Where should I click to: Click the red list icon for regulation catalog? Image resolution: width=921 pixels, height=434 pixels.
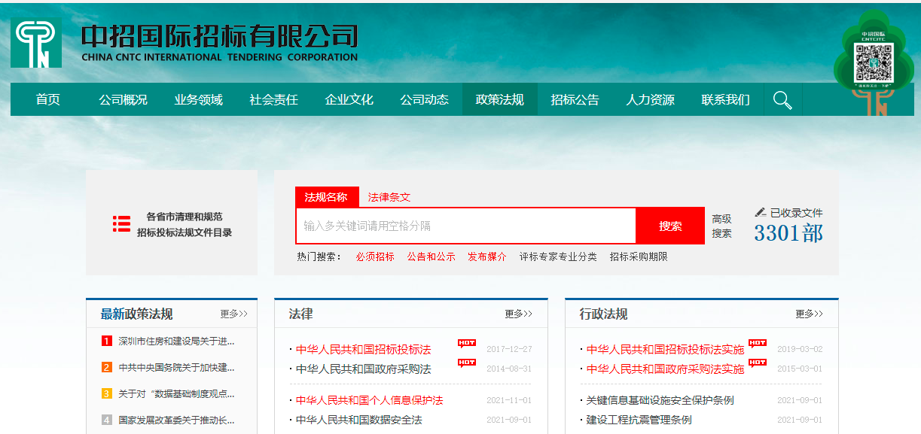(121, 223)
